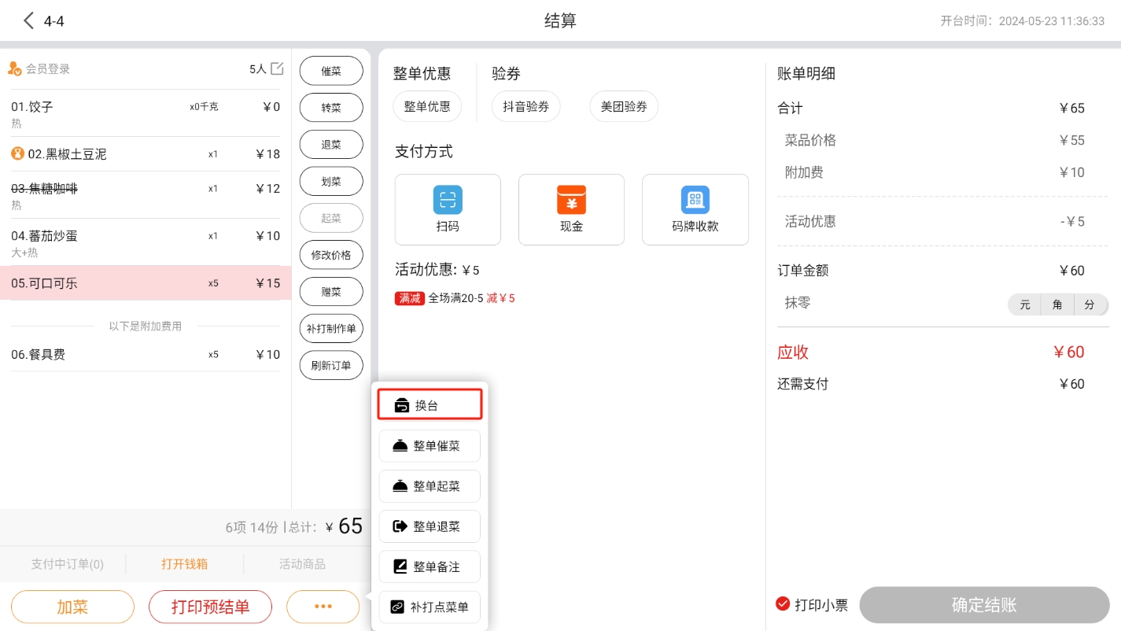Toggle the 打印小票 checkbox
Image resolution: width=1121 pixels, height=631 pixels.
point(783,604)
